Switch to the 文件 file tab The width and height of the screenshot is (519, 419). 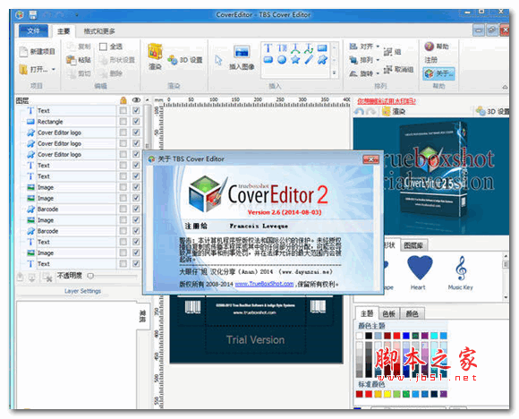pos(33,30)
